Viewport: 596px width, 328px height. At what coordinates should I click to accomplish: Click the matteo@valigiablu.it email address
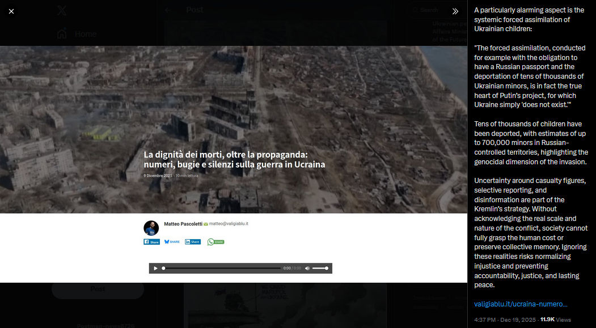click(x=229, y=224)
